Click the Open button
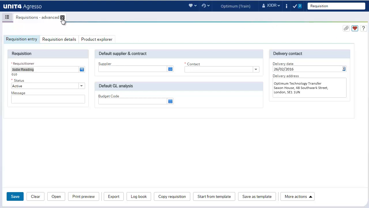 56,196
